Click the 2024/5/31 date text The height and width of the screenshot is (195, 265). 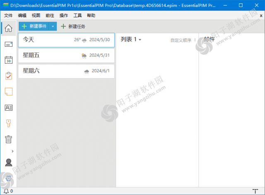point(99,55)
